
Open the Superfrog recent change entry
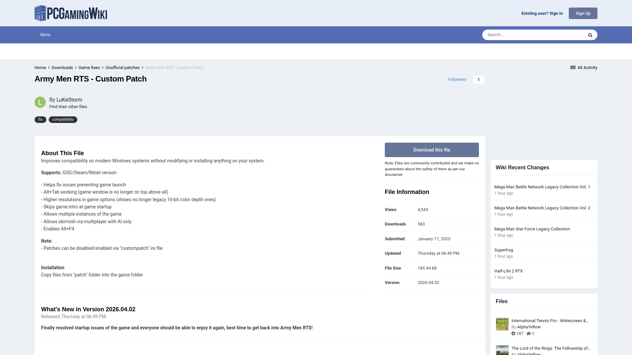coord(504,250)
